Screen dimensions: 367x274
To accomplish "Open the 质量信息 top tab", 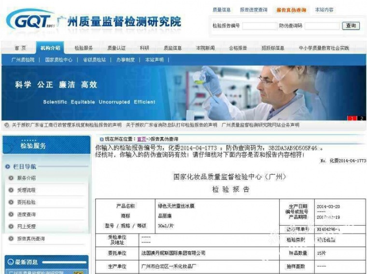I will (222, 10).
